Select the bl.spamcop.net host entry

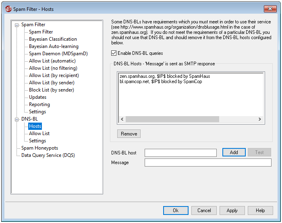160,81
